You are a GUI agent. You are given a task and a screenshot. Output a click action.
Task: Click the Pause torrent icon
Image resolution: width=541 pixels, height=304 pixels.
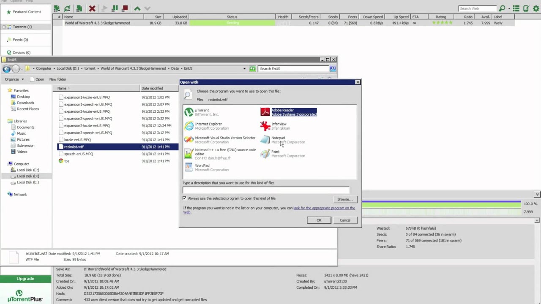click(115, 8)
